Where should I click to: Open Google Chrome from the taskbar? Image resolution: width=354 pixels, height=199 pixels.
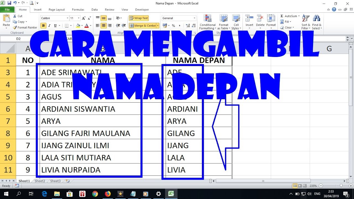[95, 194]
